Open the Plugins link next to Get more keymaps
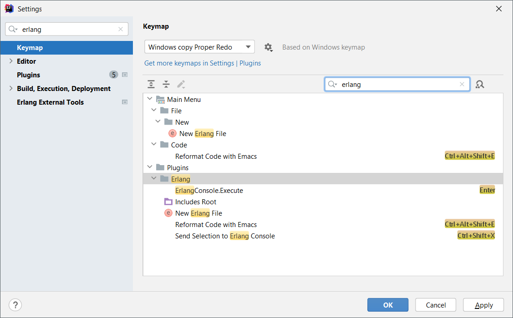The image size is (513, 318). 250,63
